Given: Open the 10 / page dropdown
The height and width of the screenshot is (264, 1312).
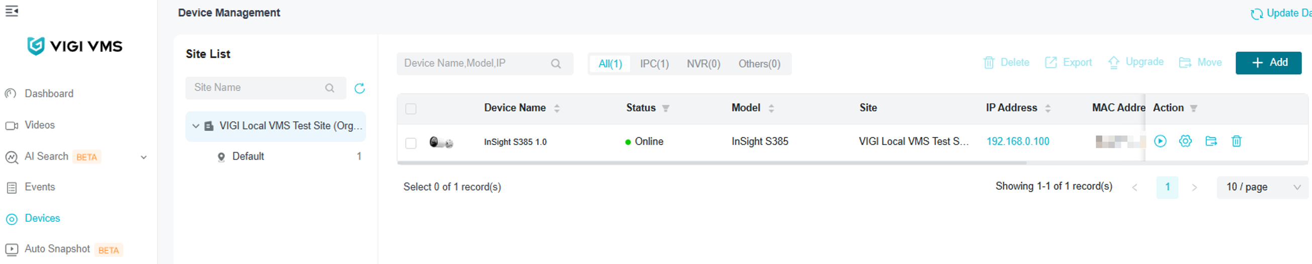Looking at the screenshot, I should coord(1262,187).
